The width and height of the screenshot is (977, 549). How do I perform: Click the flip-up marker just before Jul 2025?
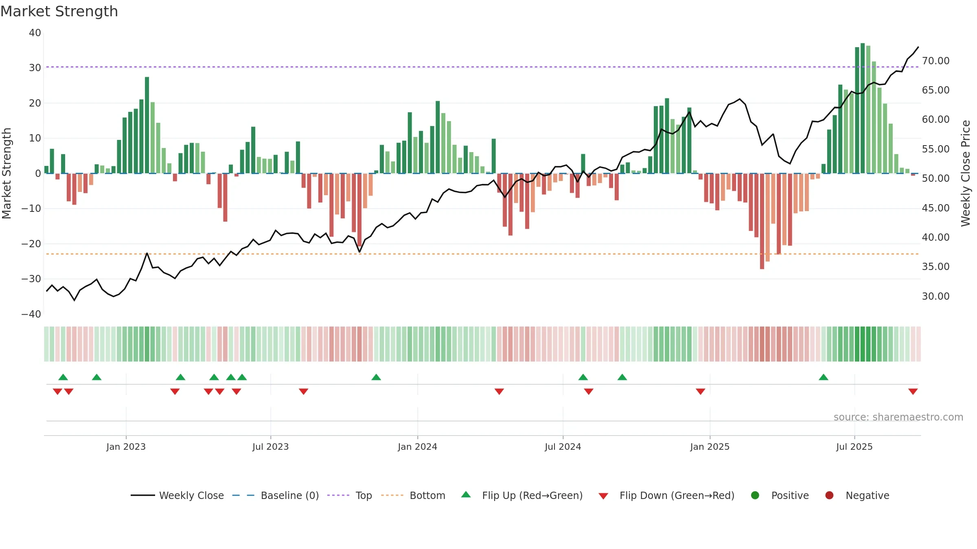(824, 377)
